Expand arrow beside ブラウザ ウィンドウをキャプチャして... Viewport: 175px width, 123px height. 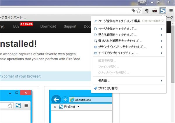coord(162,47)
